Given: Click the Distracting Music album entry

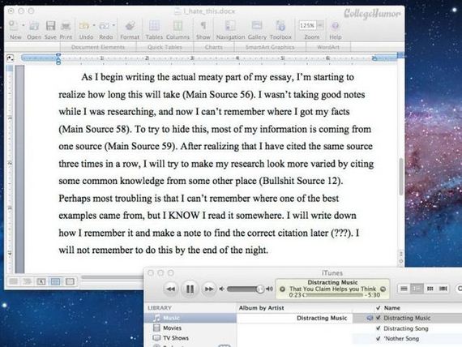Looking at the screenshot, I should click(322, 318).
